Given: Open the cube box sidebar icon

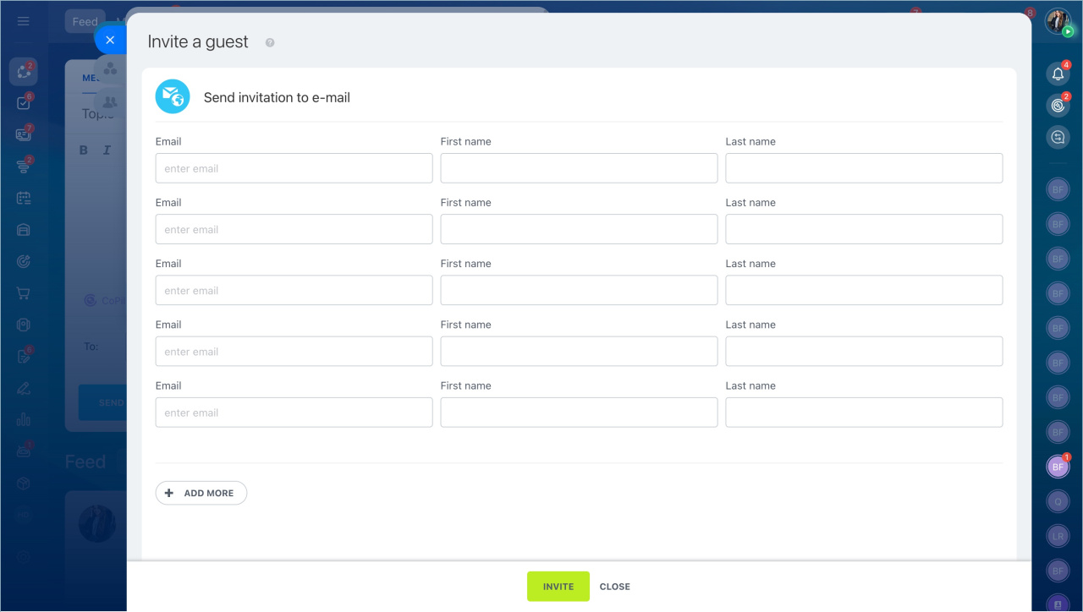Looking at the screenshot, I should [x=23, y=484].
